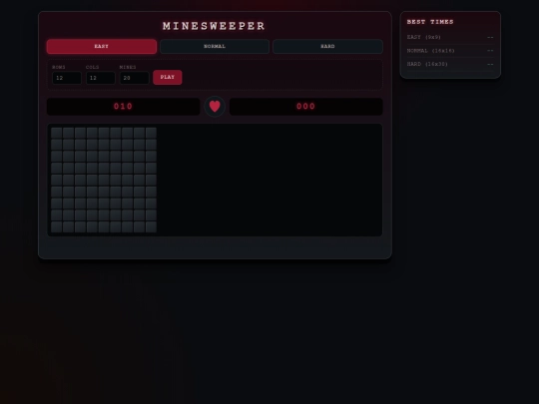Click the timer display showing 000
539x404 pixels.
click(x=306, y=107)
